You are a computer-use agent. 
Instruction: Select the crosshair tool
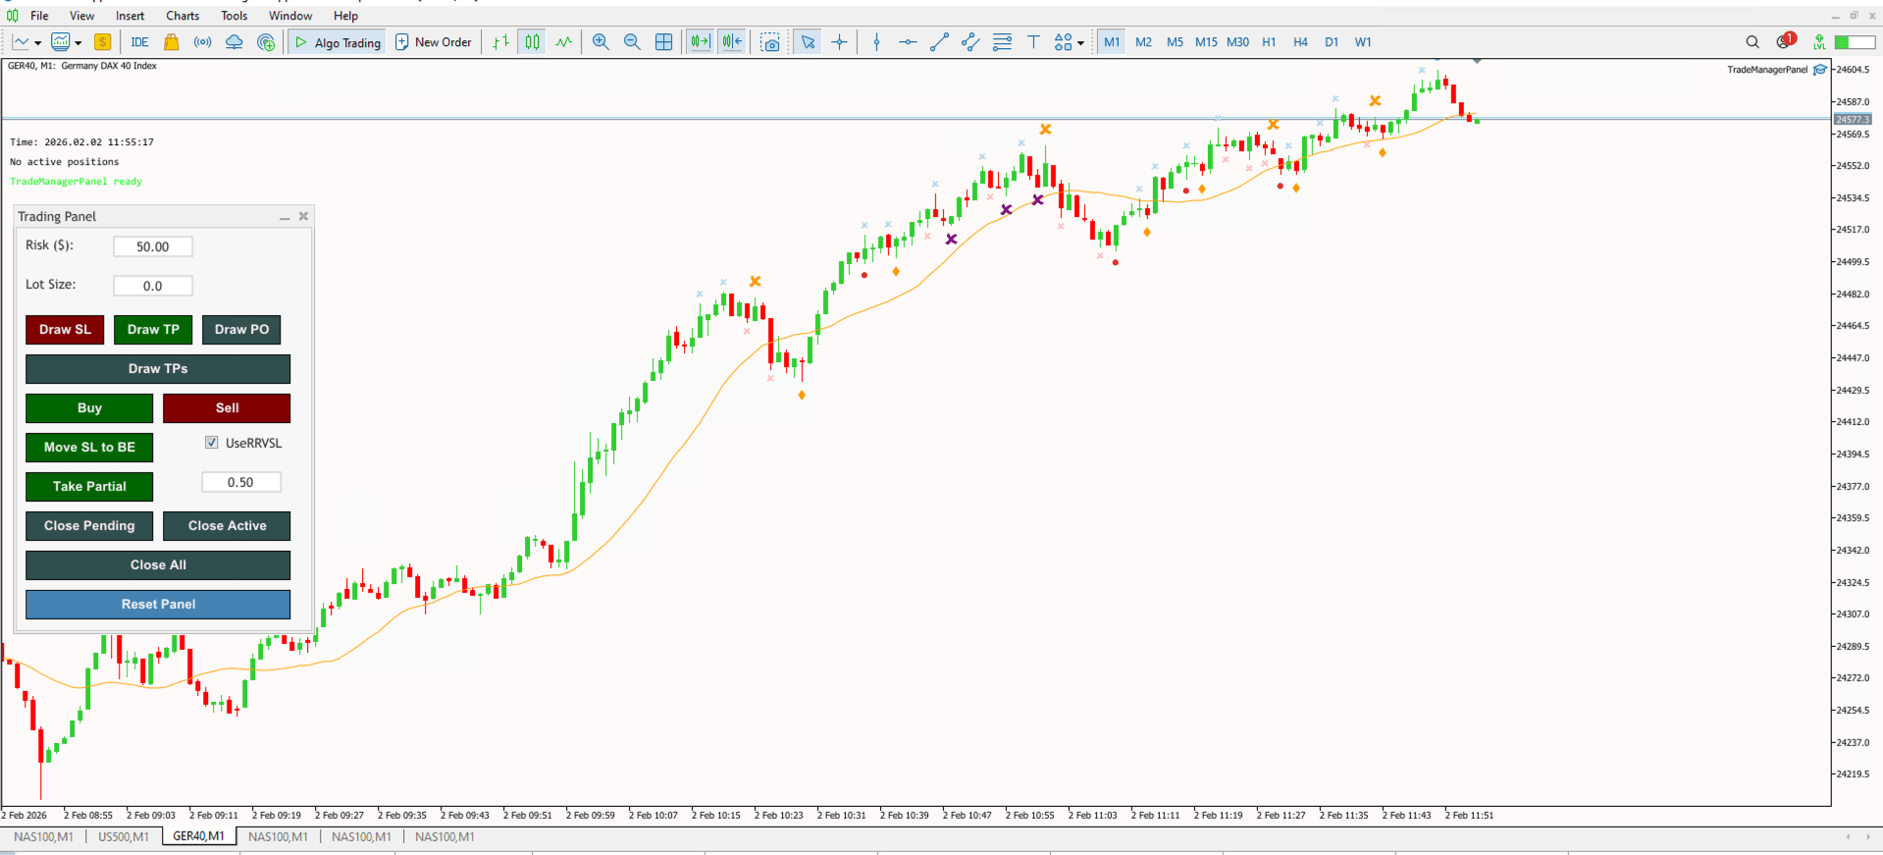[840, 42]
